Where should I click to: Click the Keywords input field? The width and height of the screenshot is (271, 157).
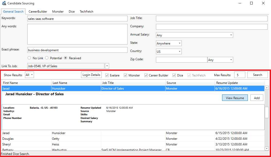coord(77,19)
